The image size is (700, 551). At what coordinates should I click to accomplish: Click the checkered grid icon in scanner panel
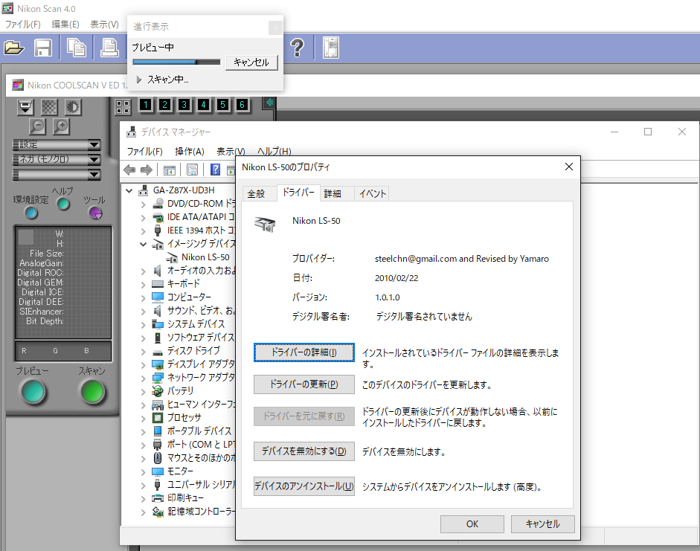coord(49,107)
